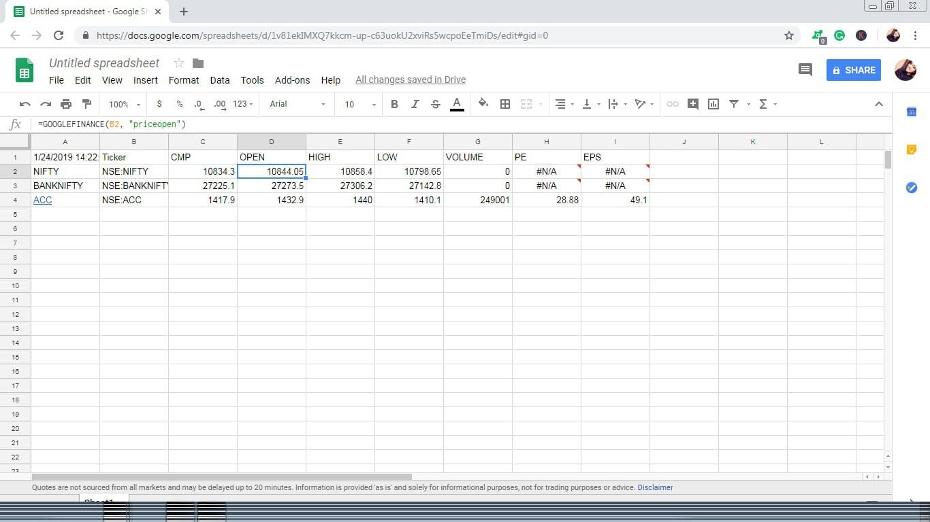This screenshot has width=930, height=522.
Task: Open a new browser tab
Action: (184, 12)
